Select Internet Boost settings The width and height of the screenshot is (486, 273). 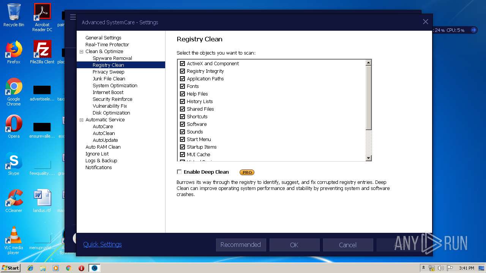(108, 92)
